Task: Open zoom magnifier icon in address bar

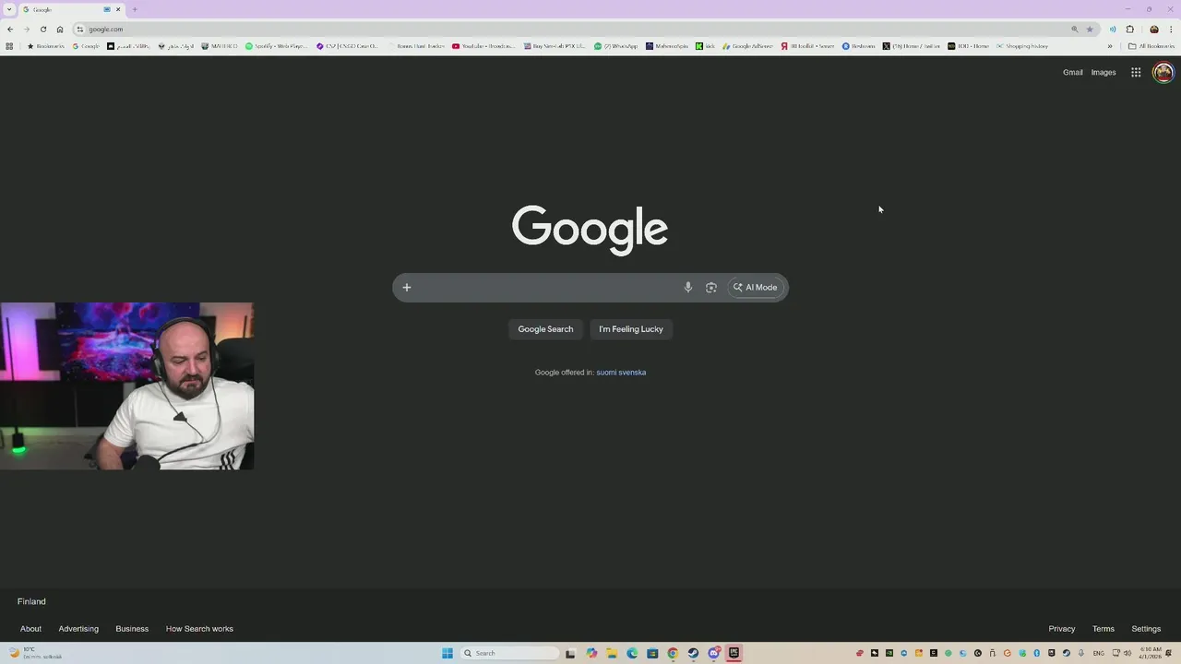Action: coord(1075,30)
